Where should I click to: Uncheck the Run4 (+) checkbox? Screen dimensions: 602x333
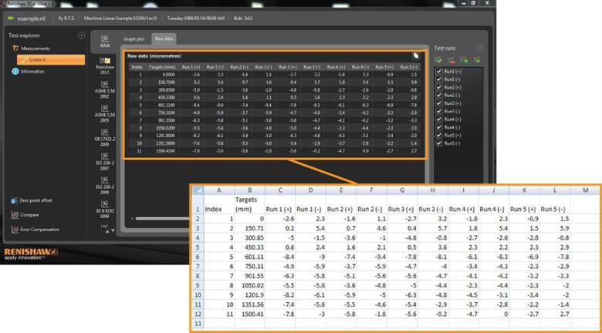coord(439,119)
